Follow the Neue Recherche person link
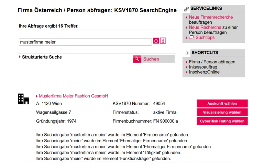Viewport: 264px width, 166px height. pos(205,27)
